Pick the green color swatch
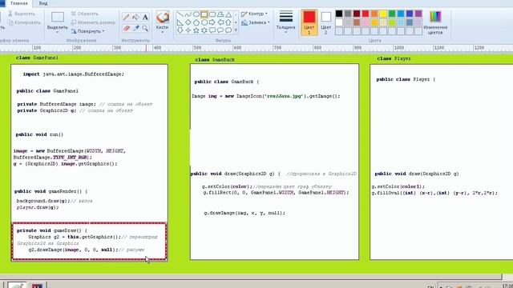The height and width of the screenshot is (288, 513). point(392,14)
